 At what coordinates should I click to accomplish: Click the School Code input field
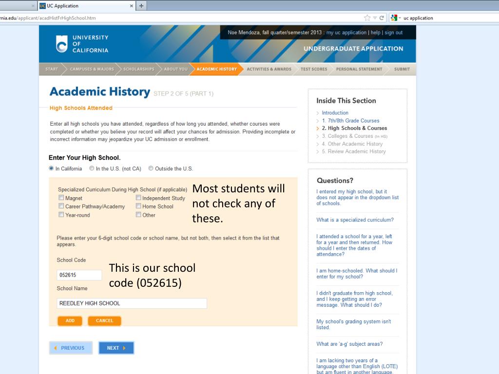click(x=79, y=275)
